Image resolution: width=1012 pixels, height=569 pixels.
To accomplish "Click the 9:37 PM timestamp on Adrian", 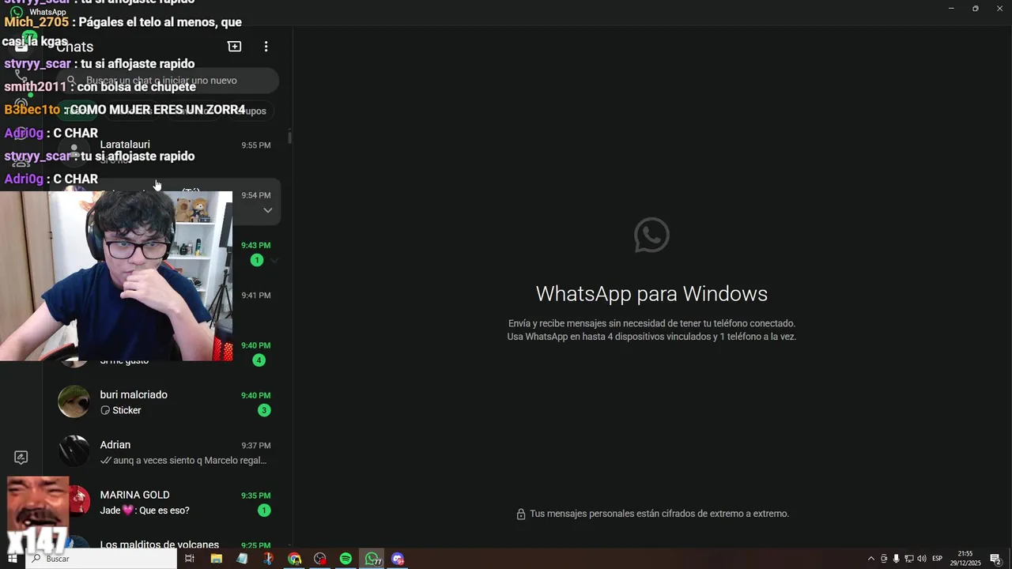I will [256, 446].
